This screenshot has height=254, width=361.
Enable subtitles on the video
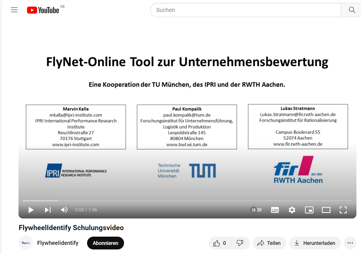(x=275, y=210)
